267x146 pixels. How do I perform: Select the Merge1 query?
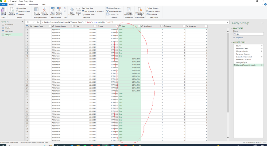12,35
